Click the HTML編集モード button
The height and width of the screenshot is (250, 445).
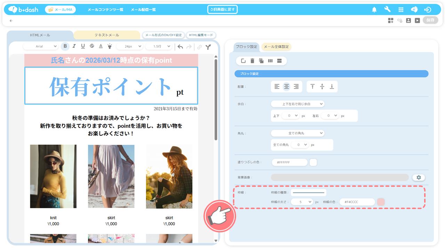pyautogui.click(x=201, y=35)
